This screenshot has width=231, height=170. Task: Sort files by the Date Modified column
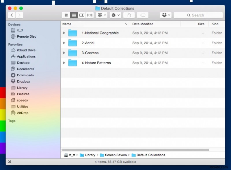point(144,24)
